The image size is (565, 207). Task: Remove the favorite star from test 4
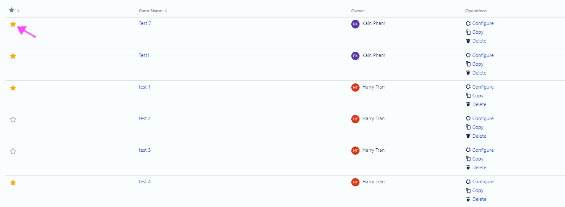pos(13,182)
